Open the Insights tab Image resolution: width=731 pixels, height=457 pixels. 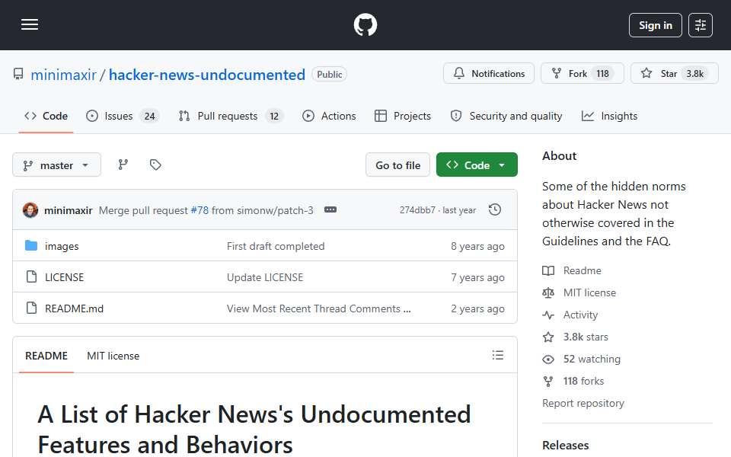pos(609,116)
